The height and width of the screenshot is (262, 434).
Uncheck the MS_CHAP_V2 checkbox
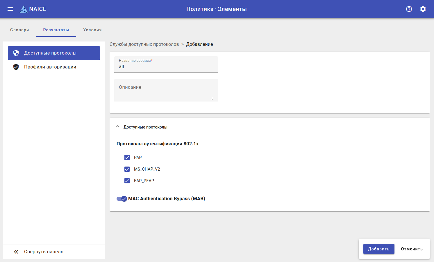(127, 169)
